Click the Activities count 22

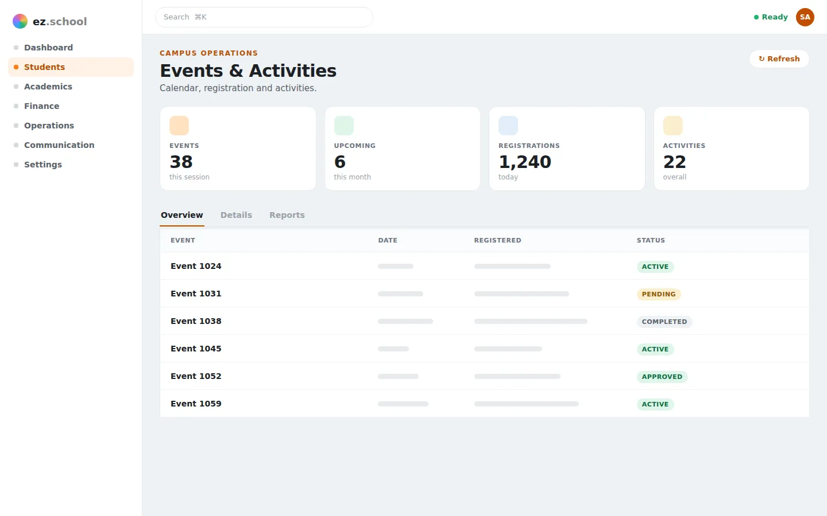coord(675,162)
